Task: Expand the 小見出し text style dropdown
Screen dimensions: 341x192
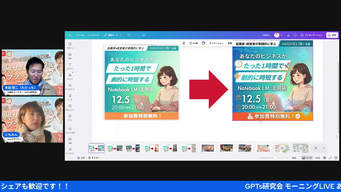Action: coord(266,35)
